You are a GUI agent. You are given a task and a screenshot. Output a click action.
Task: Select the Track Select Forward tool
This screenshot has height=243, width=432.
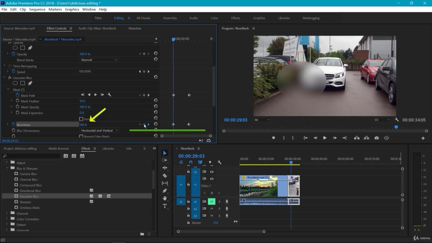(165, 160)
